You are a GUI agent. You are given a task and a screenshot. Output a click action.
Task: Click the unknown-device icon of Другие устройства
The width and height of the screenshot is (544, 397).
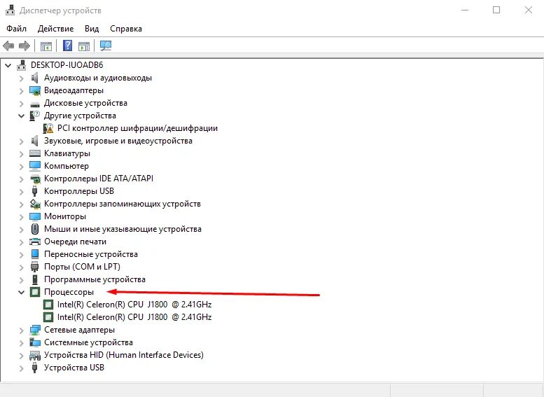tap(35, 116)
